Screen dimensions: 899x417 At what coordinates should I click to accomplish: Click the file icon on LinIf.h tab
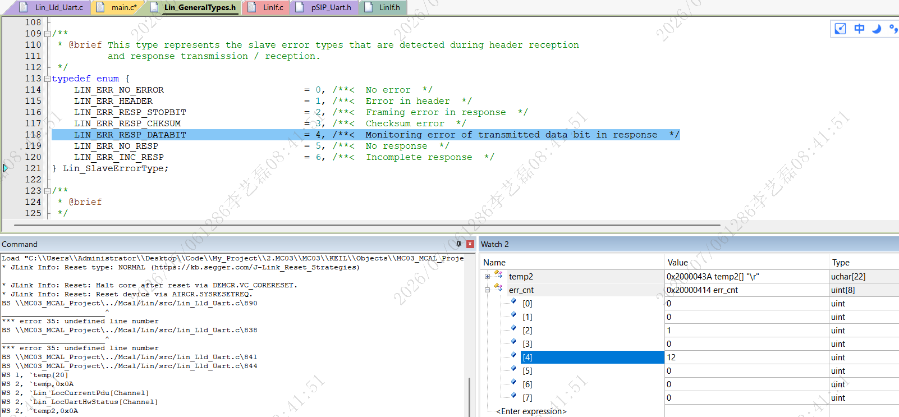(368, 7)
